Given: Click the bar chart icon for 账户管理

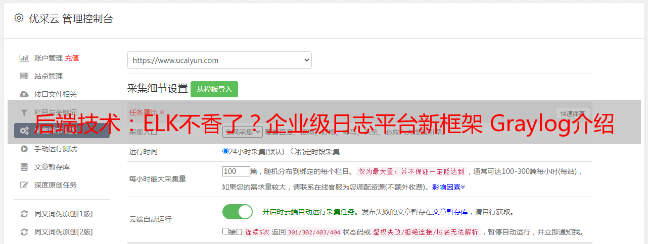Looking at the screenshot, I should [24, 58].
